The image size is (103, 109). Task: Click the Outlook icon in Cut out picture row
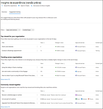(82, 99)
